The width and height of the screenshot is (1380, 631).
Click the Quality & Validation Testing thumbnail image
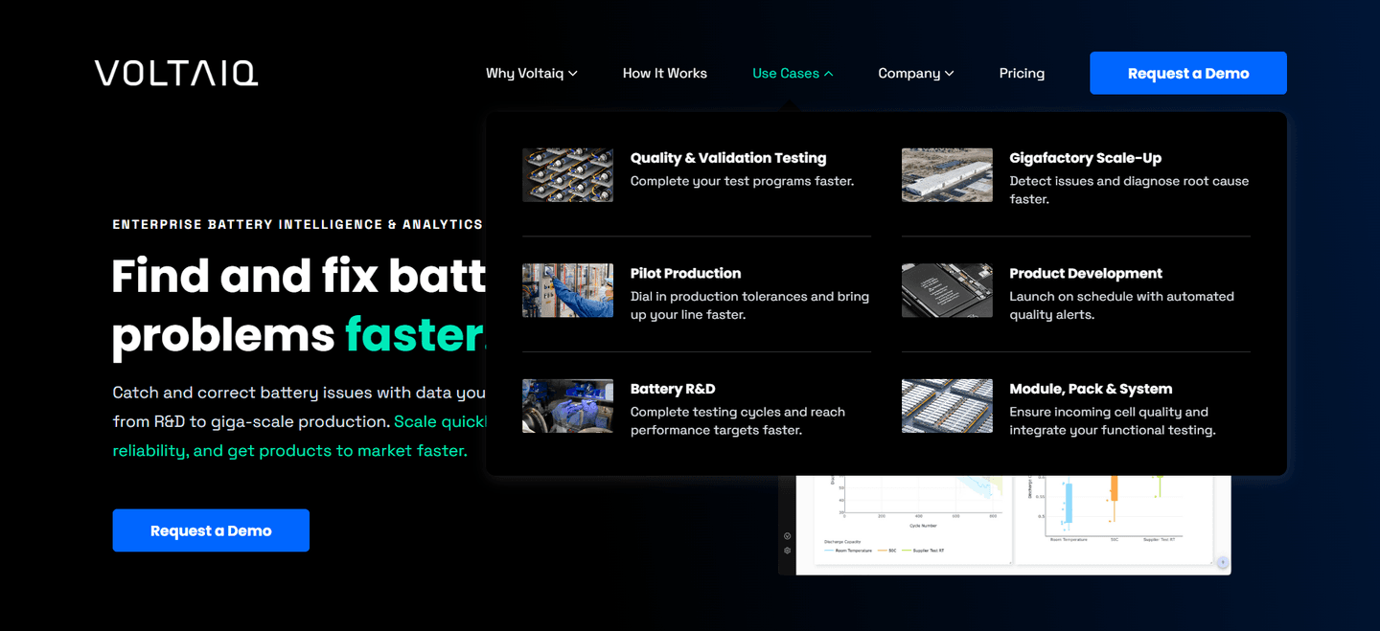click(x=567, y=175)
